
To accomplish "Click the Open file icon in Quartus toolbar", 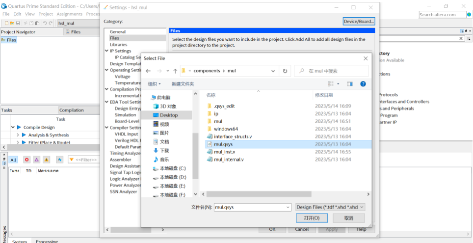I will coord(12,23).
